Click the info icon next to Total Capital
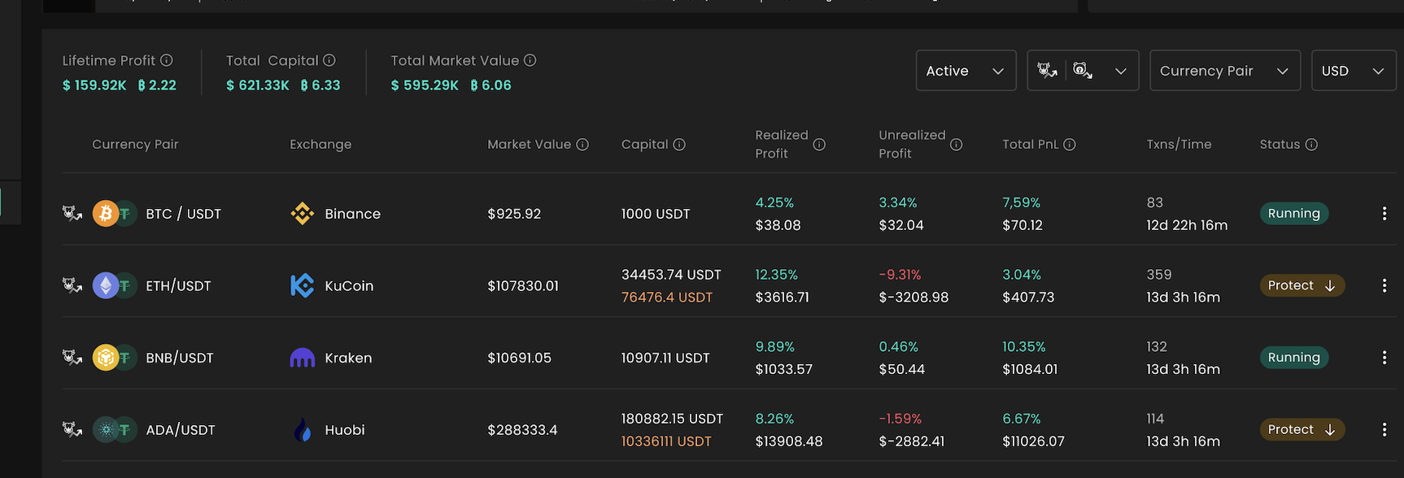Image resolution: width=1404 pixels, height=478 pixels. click(329, 60)
